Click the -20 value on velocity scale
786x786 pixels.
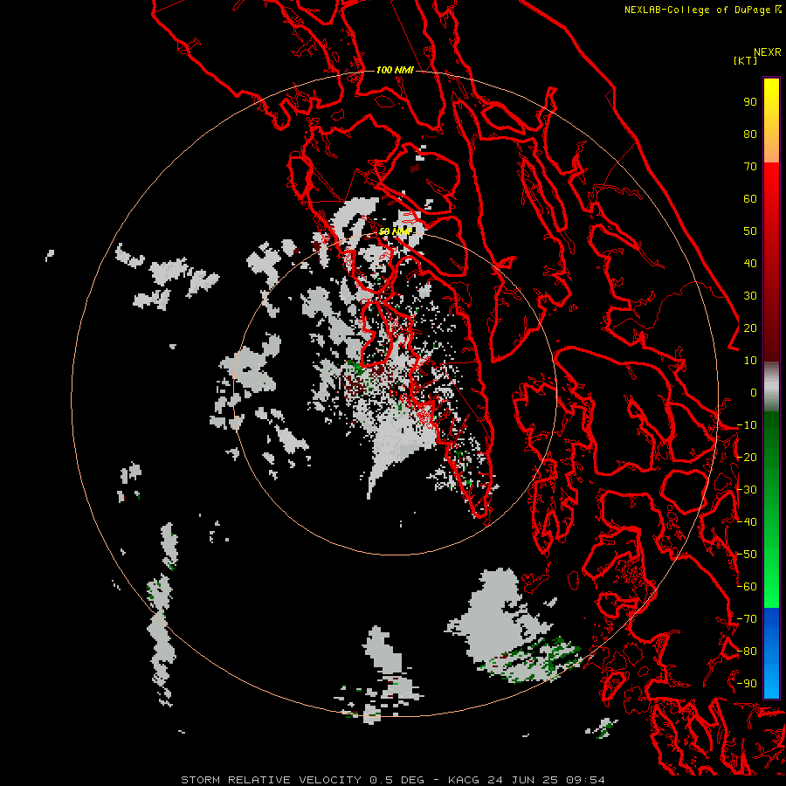747,457
